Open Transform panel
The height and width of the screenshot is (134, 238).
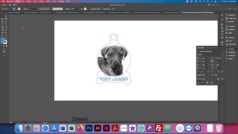tap(231, 26)
